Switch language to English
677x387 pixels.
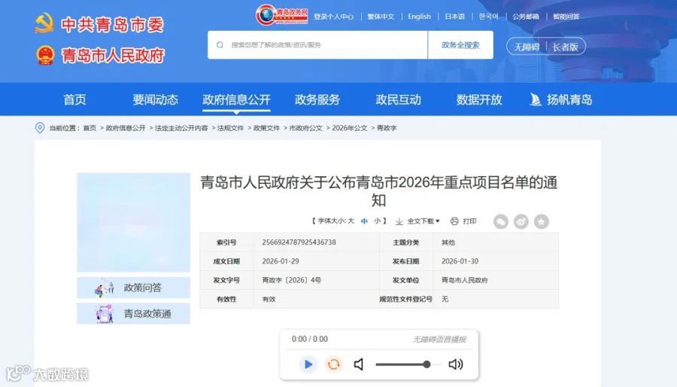(419, 17)
